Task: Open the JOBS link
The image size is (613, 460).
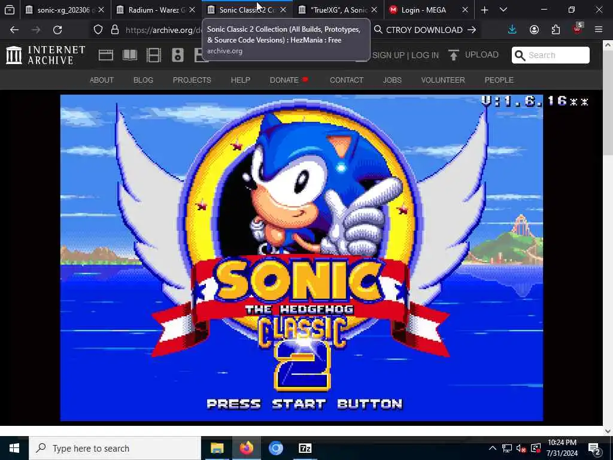Action: coord(392,80)
